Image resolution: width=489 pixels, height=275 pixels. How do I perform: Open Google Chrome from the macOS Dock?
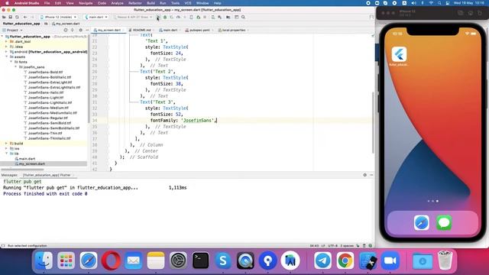coord(345,260)
